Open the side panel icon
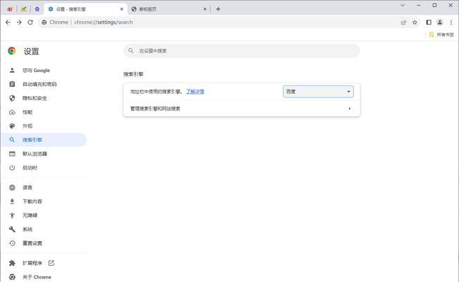 point(429,23)
